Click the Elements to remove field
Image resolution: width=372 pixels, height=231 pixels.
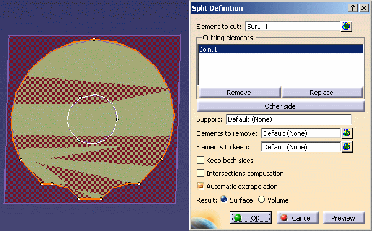[x=301, y=133]
